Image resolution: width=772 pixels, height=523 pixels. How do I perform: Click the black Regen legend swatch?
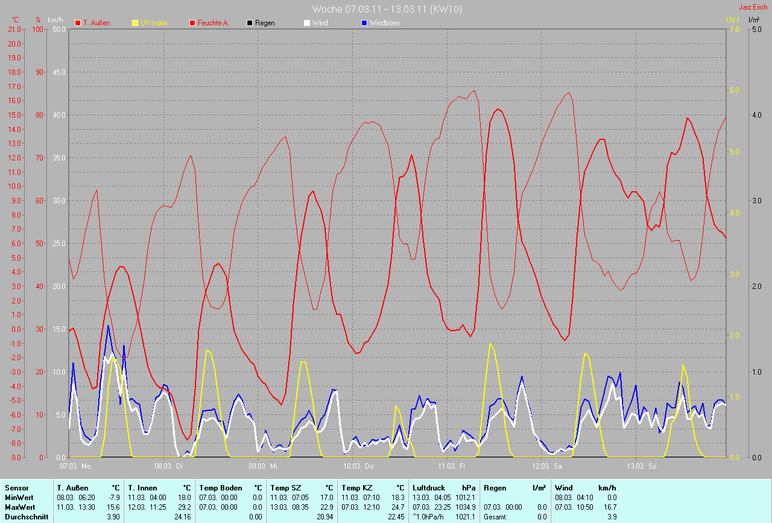(x=250, y=23)
